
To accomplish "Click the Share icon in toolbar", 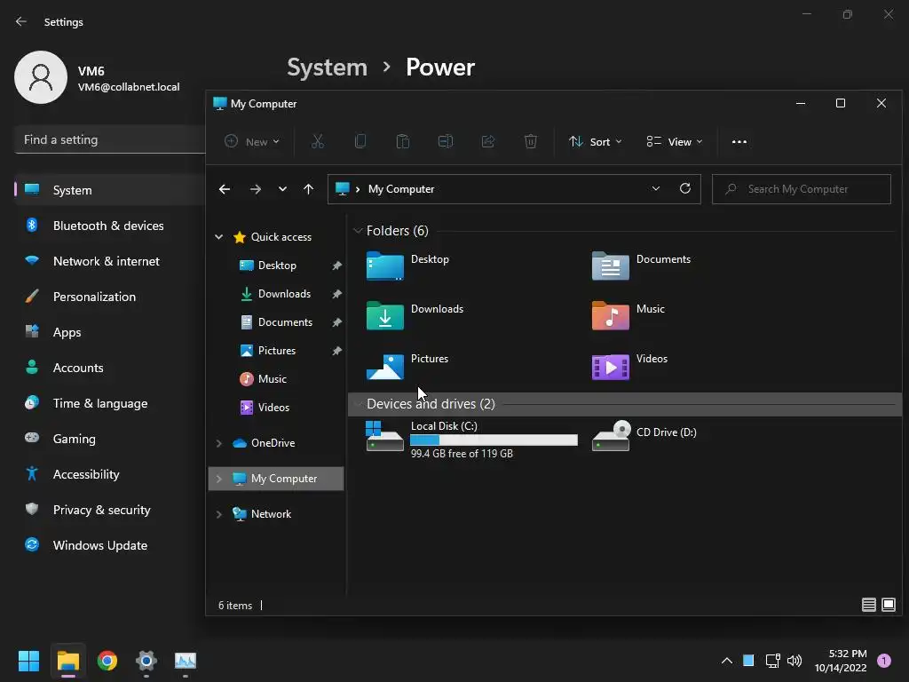I will point(488,141).
